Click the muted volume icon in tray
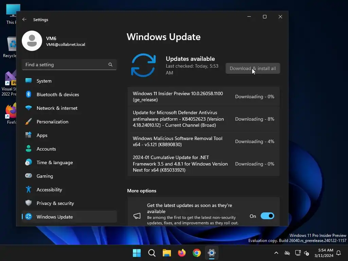348x261 pixels. [307, 253]
